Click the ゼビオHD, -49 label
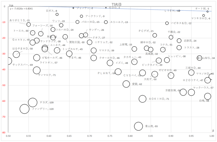The image size is (217, 142). (168, 70)
